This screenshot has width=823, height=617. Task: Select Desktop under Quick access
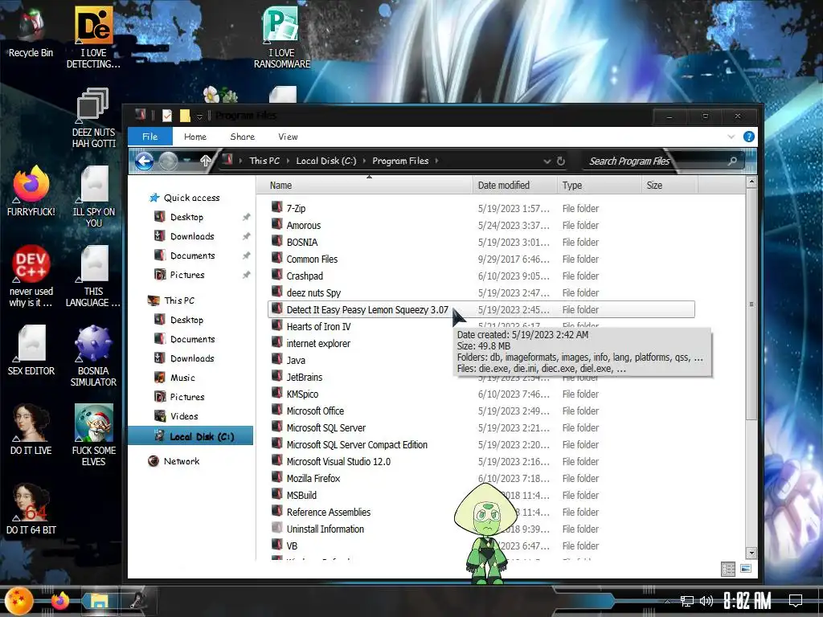(186, 217)
